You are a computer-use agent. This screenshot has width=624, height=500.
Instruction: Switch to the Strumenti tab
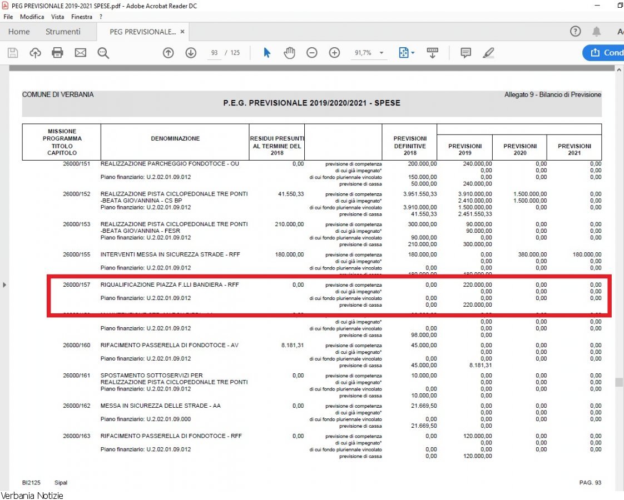coord(63,32)
